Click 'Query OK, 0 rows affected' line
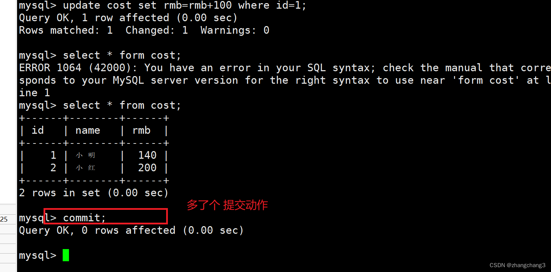The width and height of the screenshot is (551, 272). [x=131, y=230]
